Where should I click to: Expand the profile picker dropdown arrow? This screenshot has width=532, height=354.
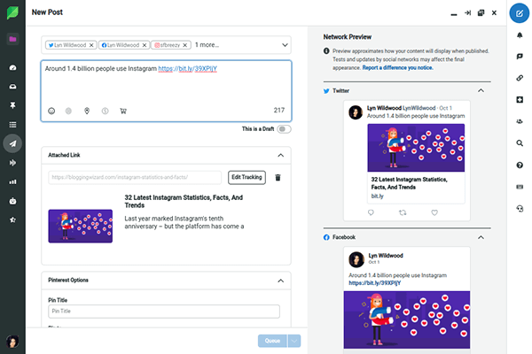point(284,44)
